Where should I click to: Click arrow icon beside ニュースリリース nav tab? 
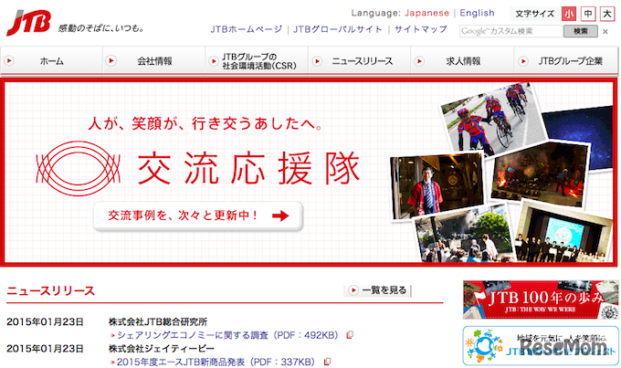(317, 61)
